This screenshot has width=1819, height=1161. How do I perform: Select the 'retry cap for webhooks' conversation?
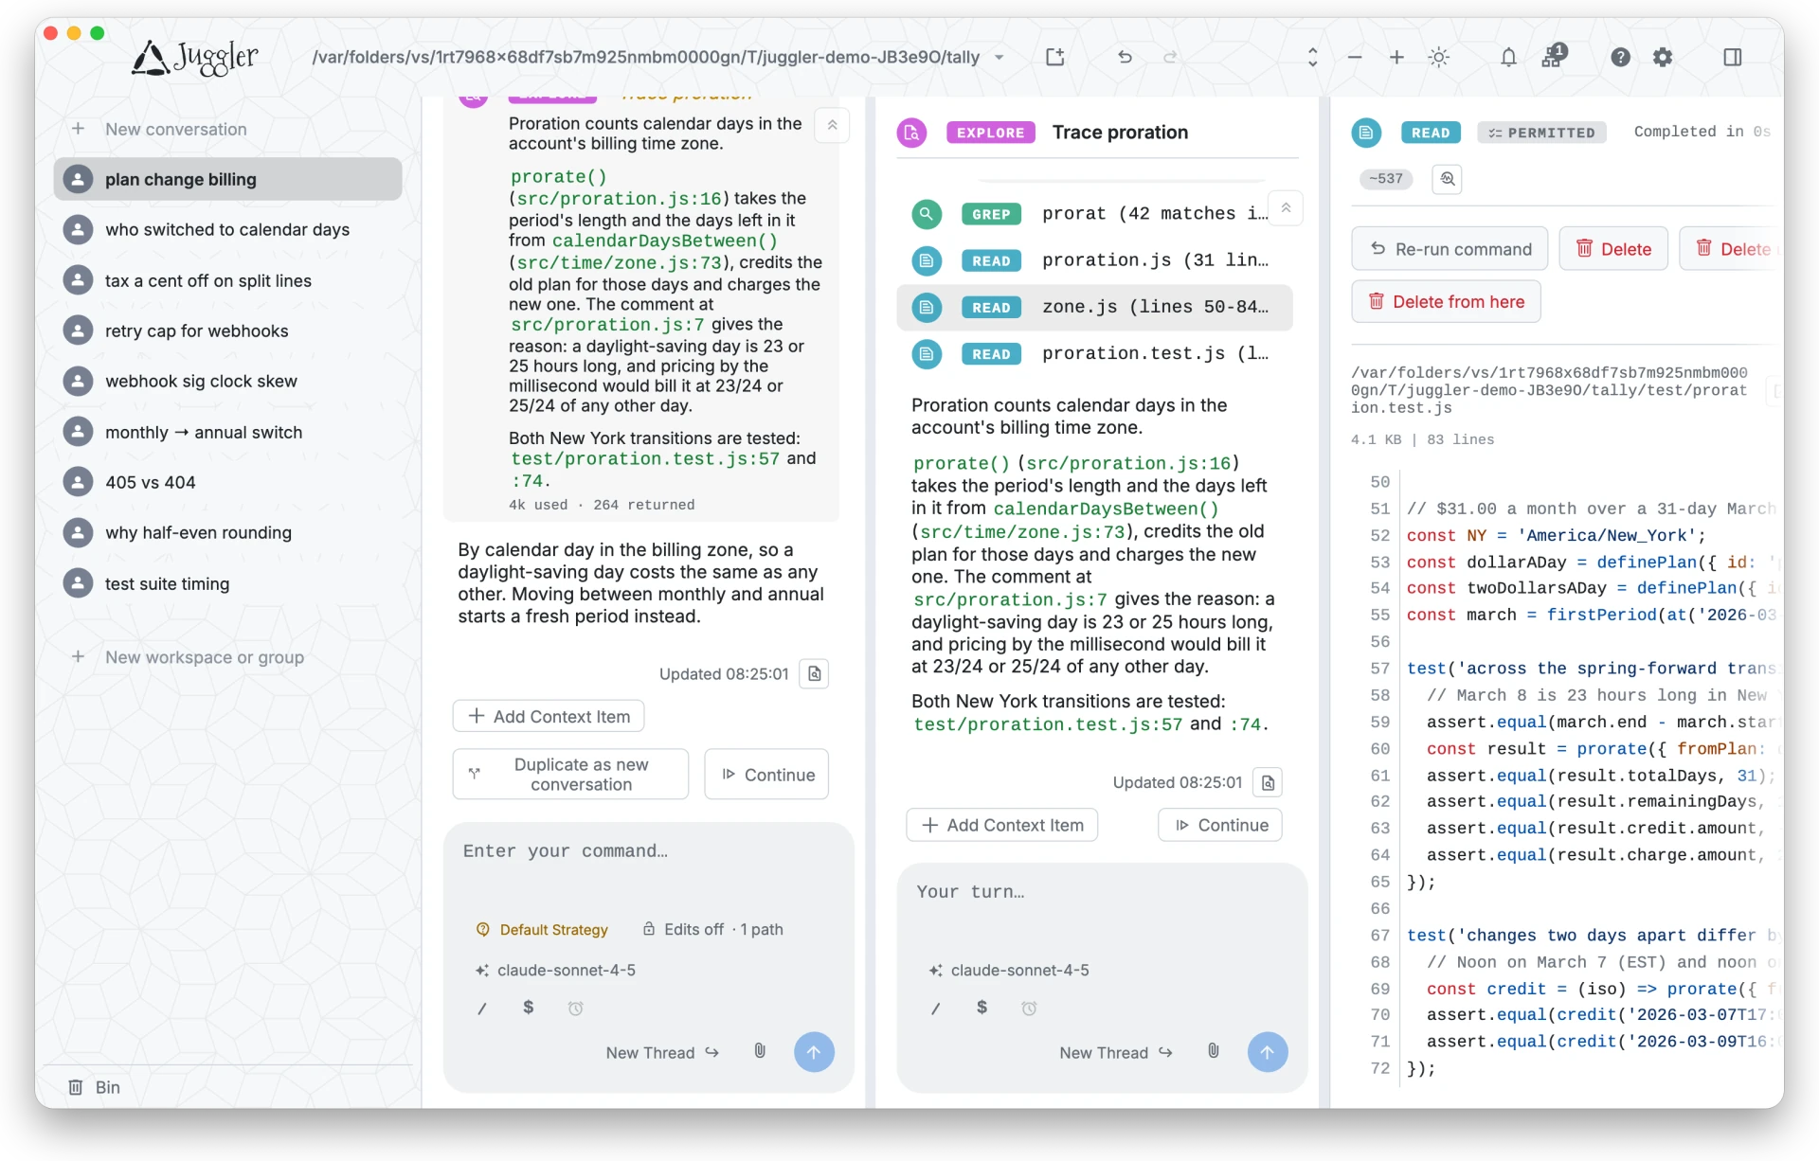(x=227, y=330)
